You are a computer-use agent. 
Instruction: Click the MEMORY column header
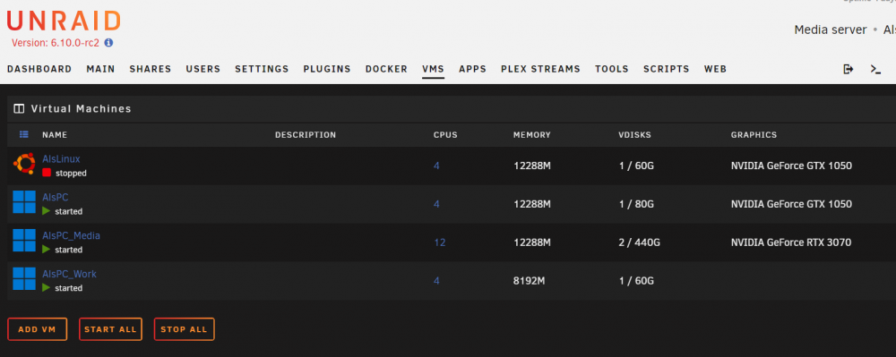point(532,135)
